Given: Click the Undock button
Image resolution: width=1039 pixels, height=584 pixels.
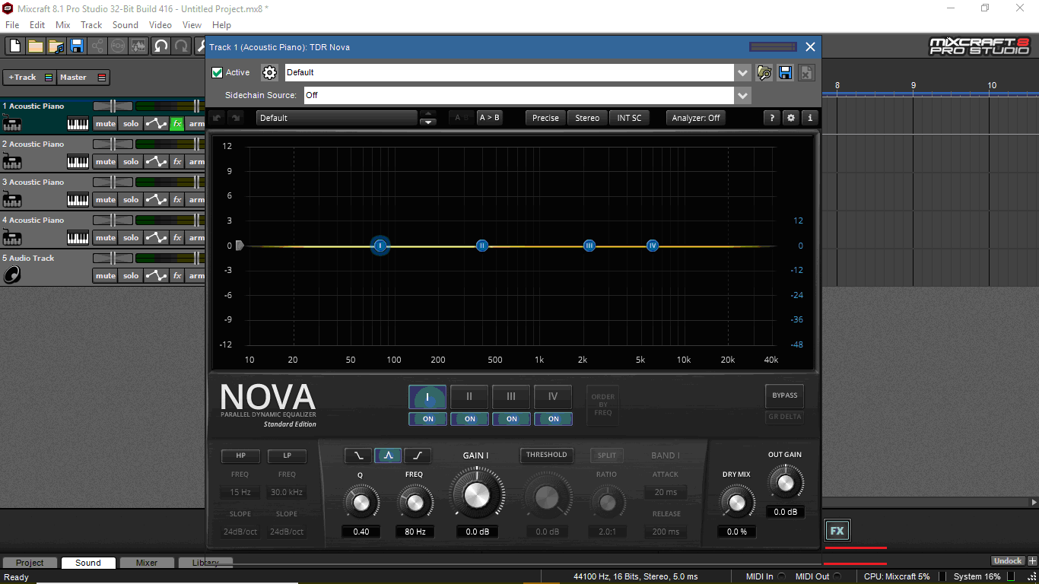Looking at the screenshot, I should [x=1008, y=561].
